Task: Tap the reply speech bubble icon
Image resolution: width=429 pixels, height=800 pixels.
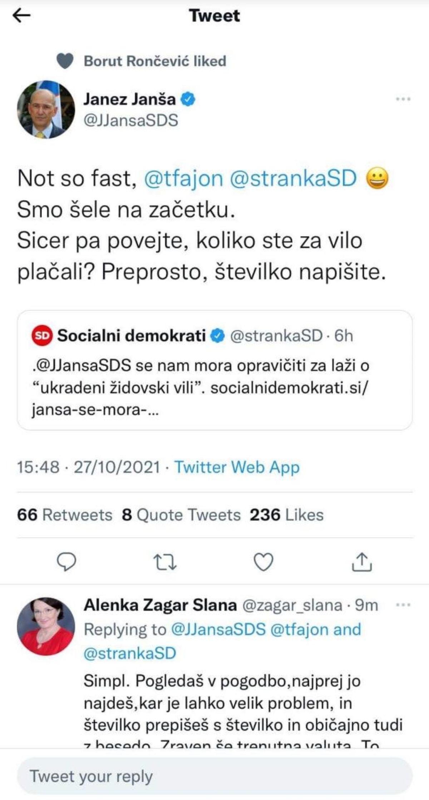Action: click(x=67, y=562)
